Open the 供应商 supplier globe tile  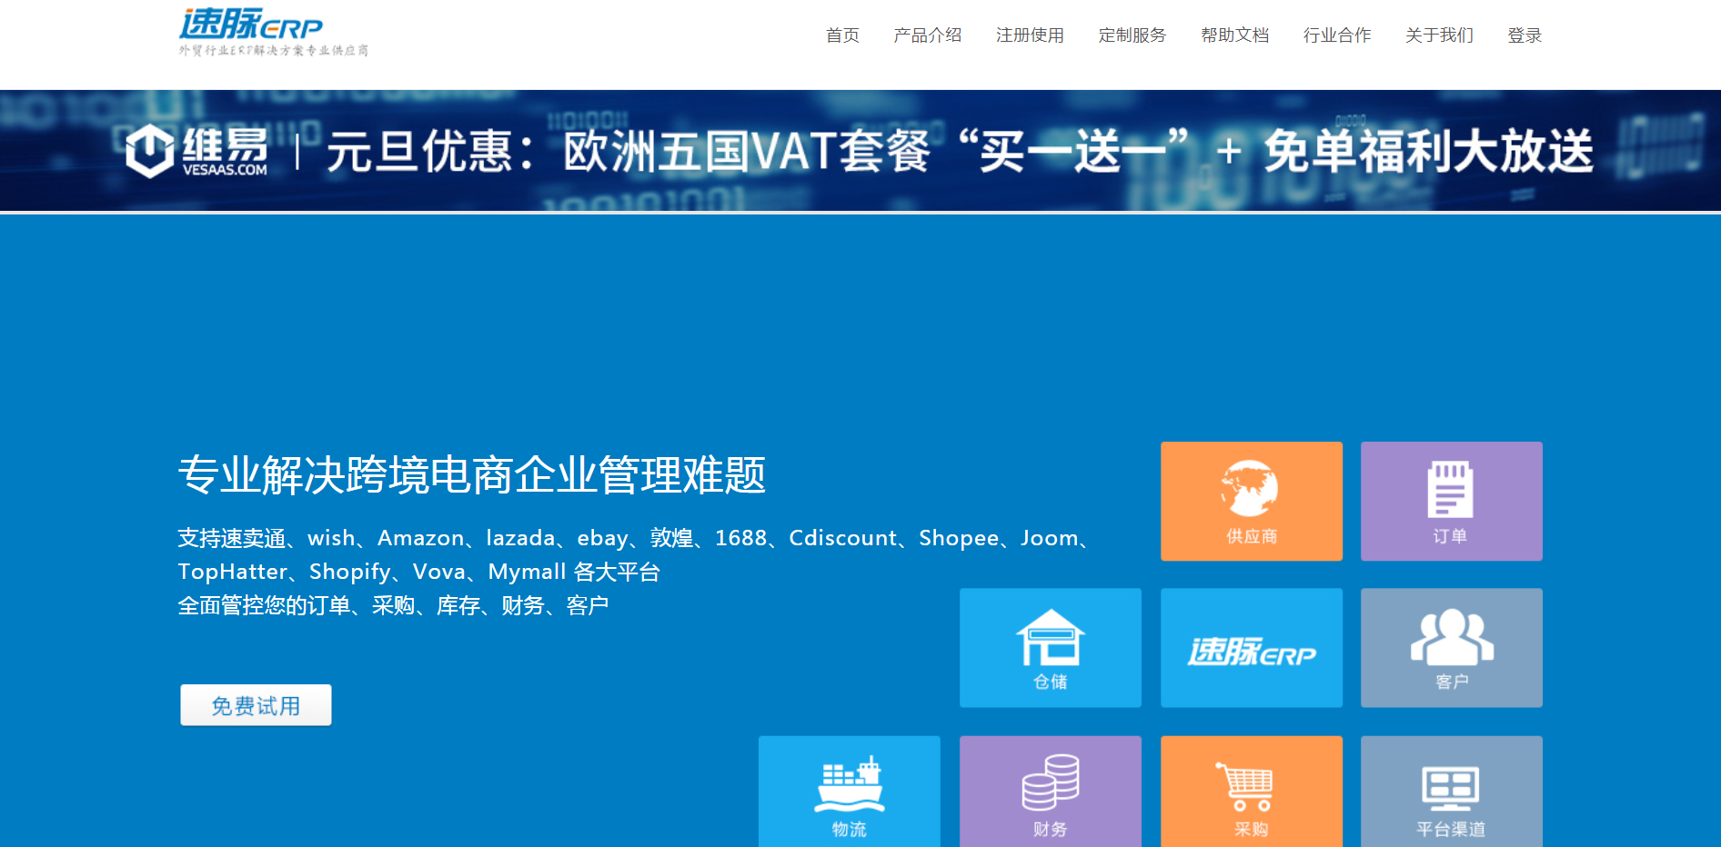pyautogui.click(x=1251, y=501)
